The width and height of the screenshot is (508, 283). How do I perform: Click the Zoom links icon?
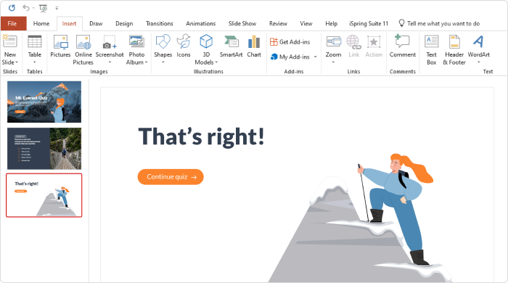[x=333, y=42]
